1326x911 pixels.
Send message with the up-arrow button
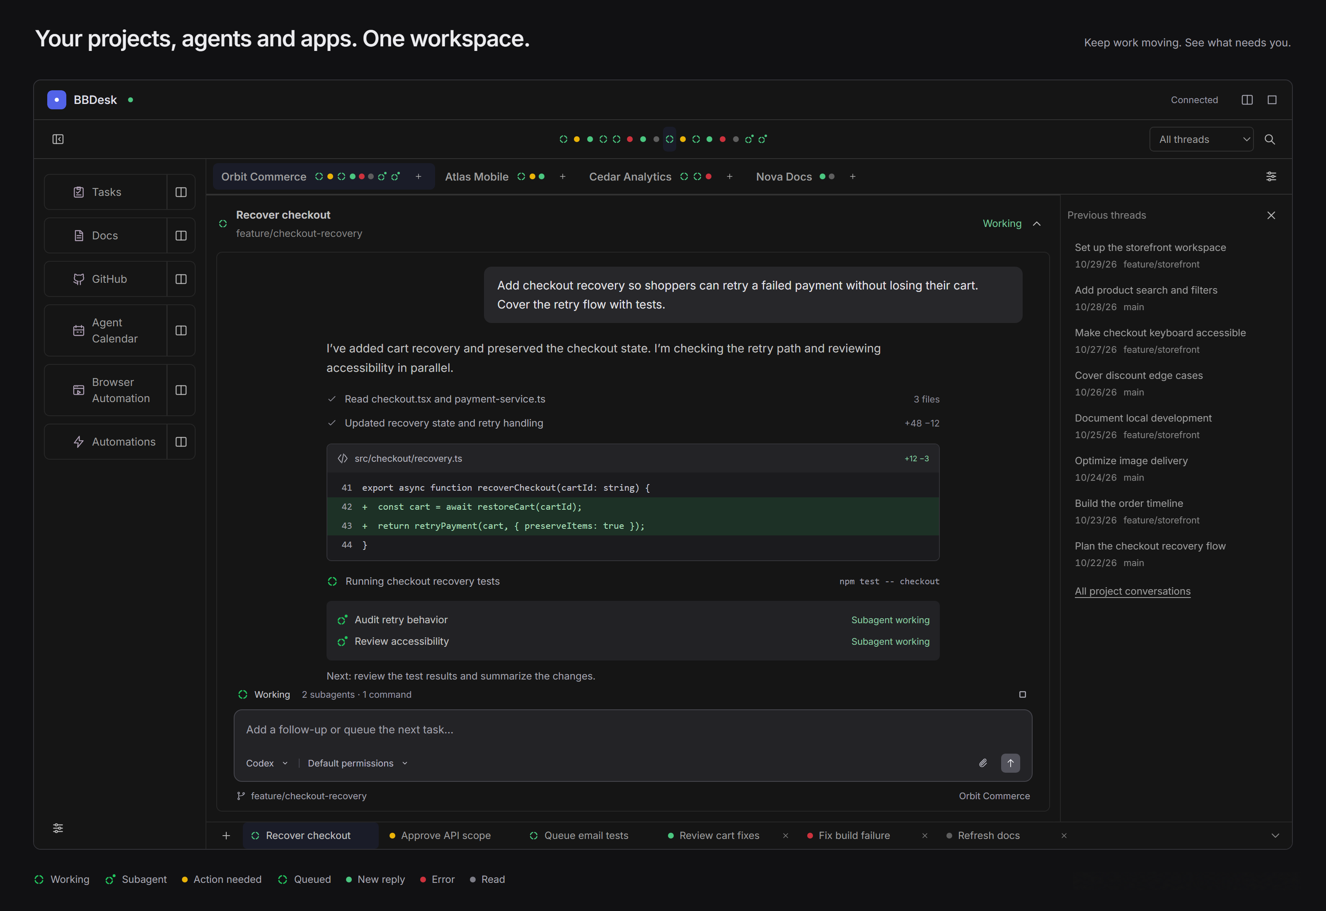pyautogui.click(x=1010, y=763)
